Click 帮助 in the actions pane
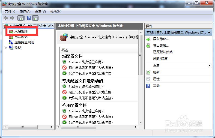Screen dimensions: 215x138 pos(156,86)
